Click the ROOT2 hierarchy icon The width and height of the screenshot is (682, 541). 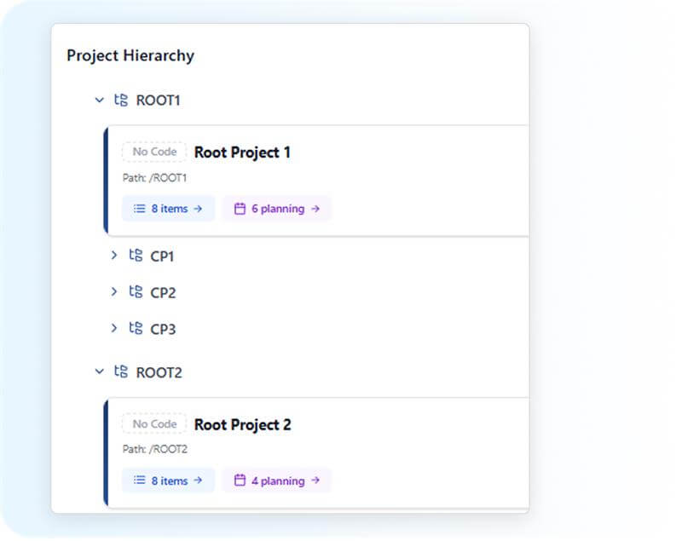click(121, 372)
